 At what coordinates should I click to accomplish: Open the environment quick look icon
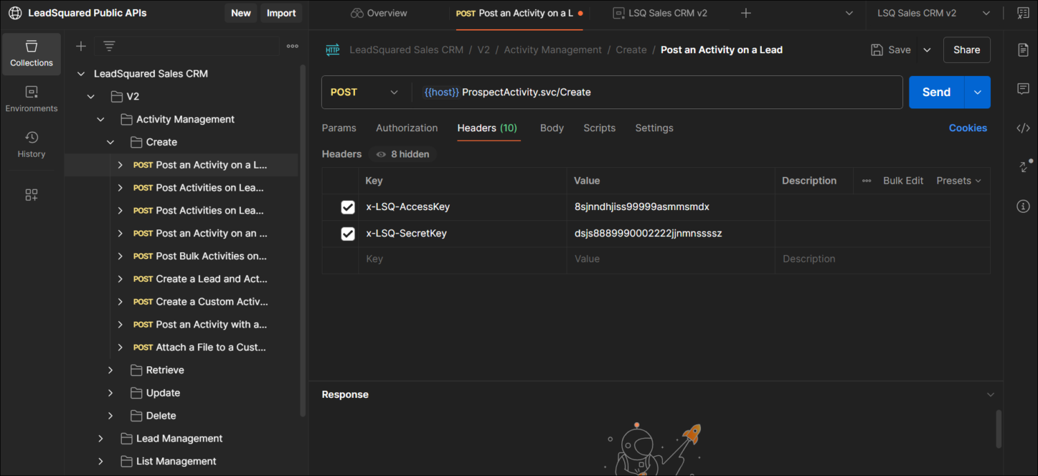(1023, 12)
